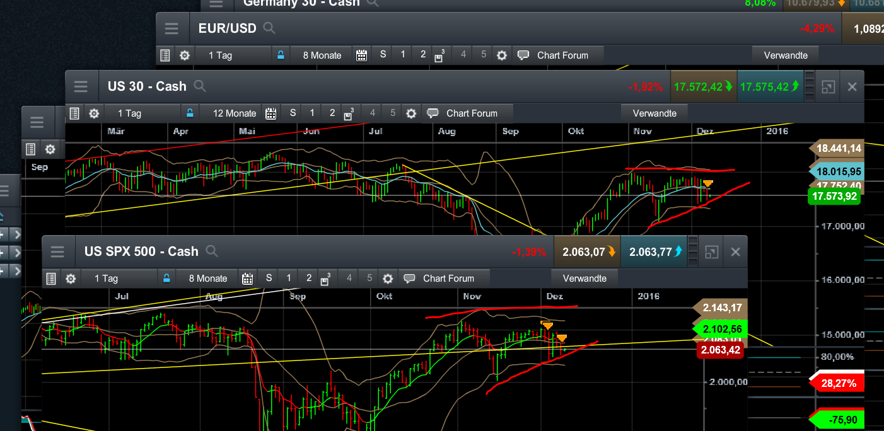Select template 4 in US 30 toolbar
Image resolution: width=884 pixels, height=431 pixels.
pos(372,113)
